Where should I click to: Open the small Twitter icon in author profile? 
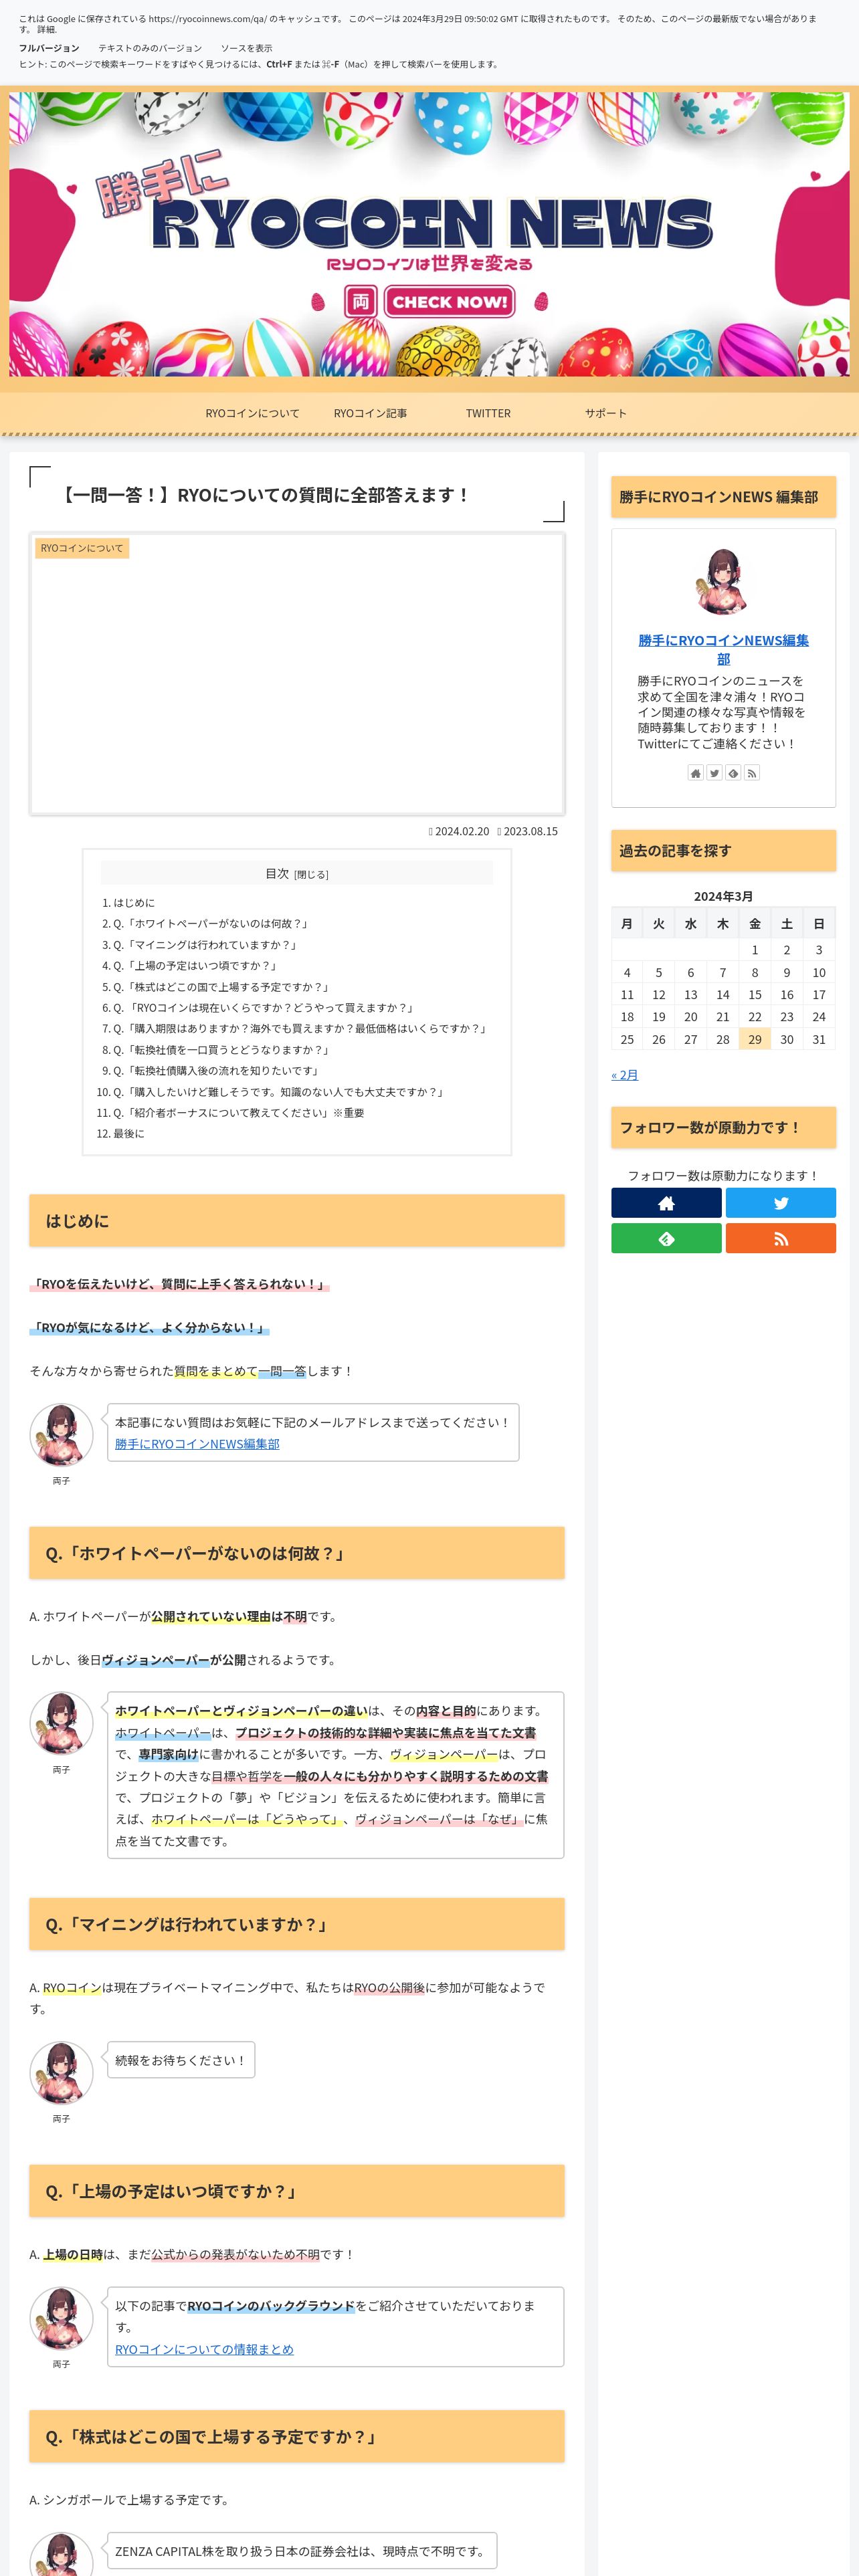[714, 773]
